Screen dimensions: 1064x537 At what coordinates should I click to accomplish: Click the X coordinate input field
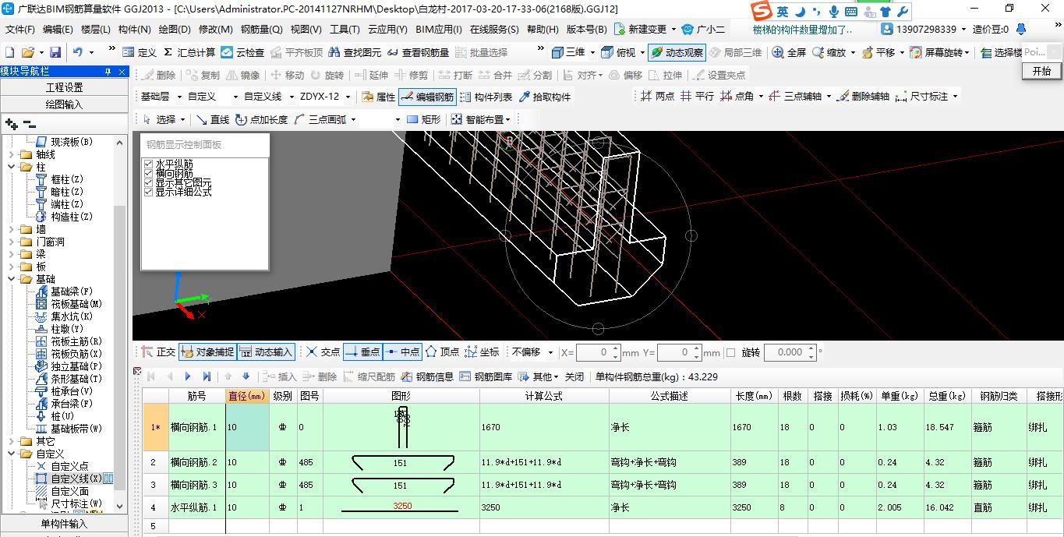[599, 352]
